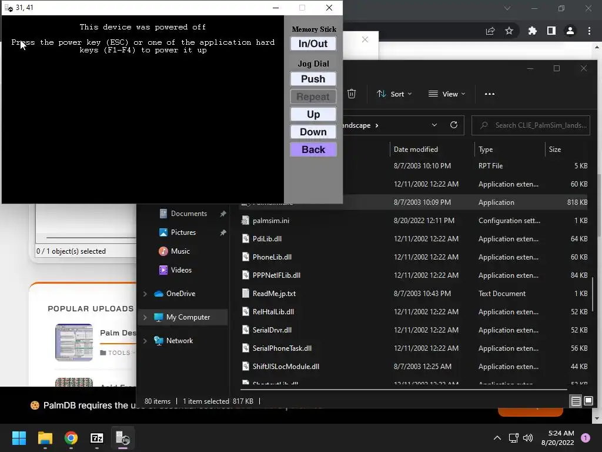Screen dimensions: 602x452
Task: Sort by the Type column header
Action: 485,149
